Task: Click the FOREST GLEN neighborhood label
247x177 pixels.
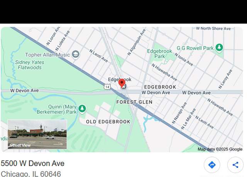Action: click(x=134, y=102)
